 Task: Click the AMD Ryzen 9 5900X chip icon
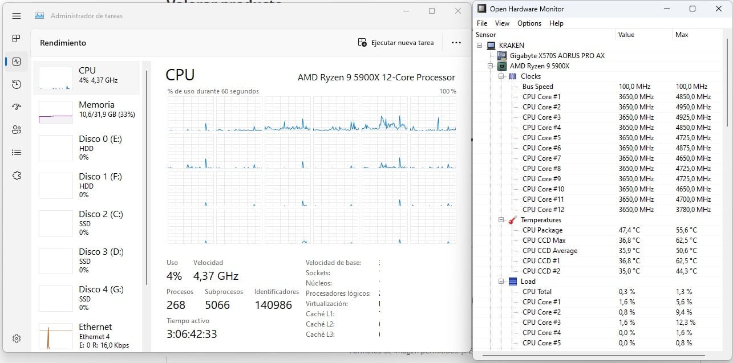(x=503, y=66)
